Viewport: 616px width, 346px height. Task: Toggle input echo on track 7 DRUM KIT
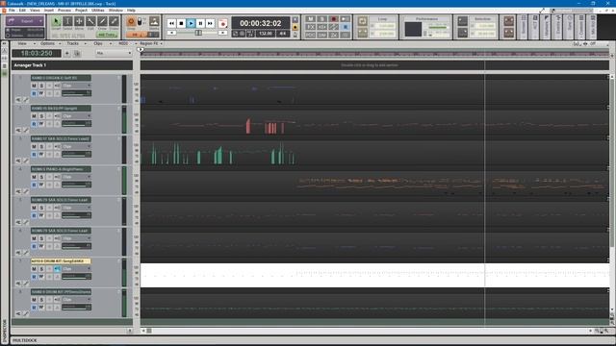point(57,269)
